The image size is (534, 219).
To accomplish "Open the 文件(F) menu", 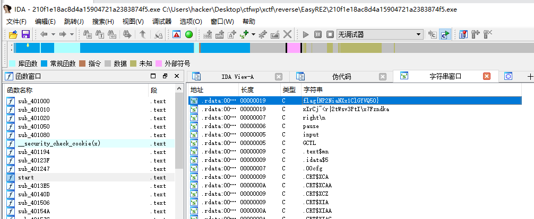I will [16, 22].
